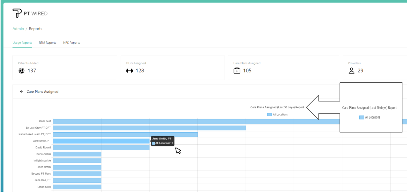Select the Usage Reports tab
The height and width of the screenshot is (193, 407).
(22, 43)
